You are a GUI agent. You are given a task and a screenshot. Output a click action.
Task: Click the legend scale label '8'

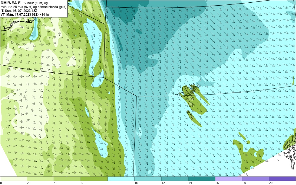coord(108,183)
